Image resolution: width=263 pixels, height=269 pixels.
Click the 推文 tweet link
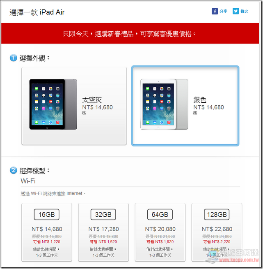coord(245,12)
